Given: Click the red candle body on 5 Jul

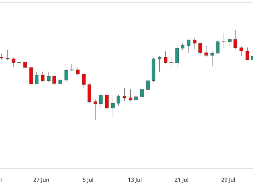Looking at the screenshot, I should (x=89, y=93).
